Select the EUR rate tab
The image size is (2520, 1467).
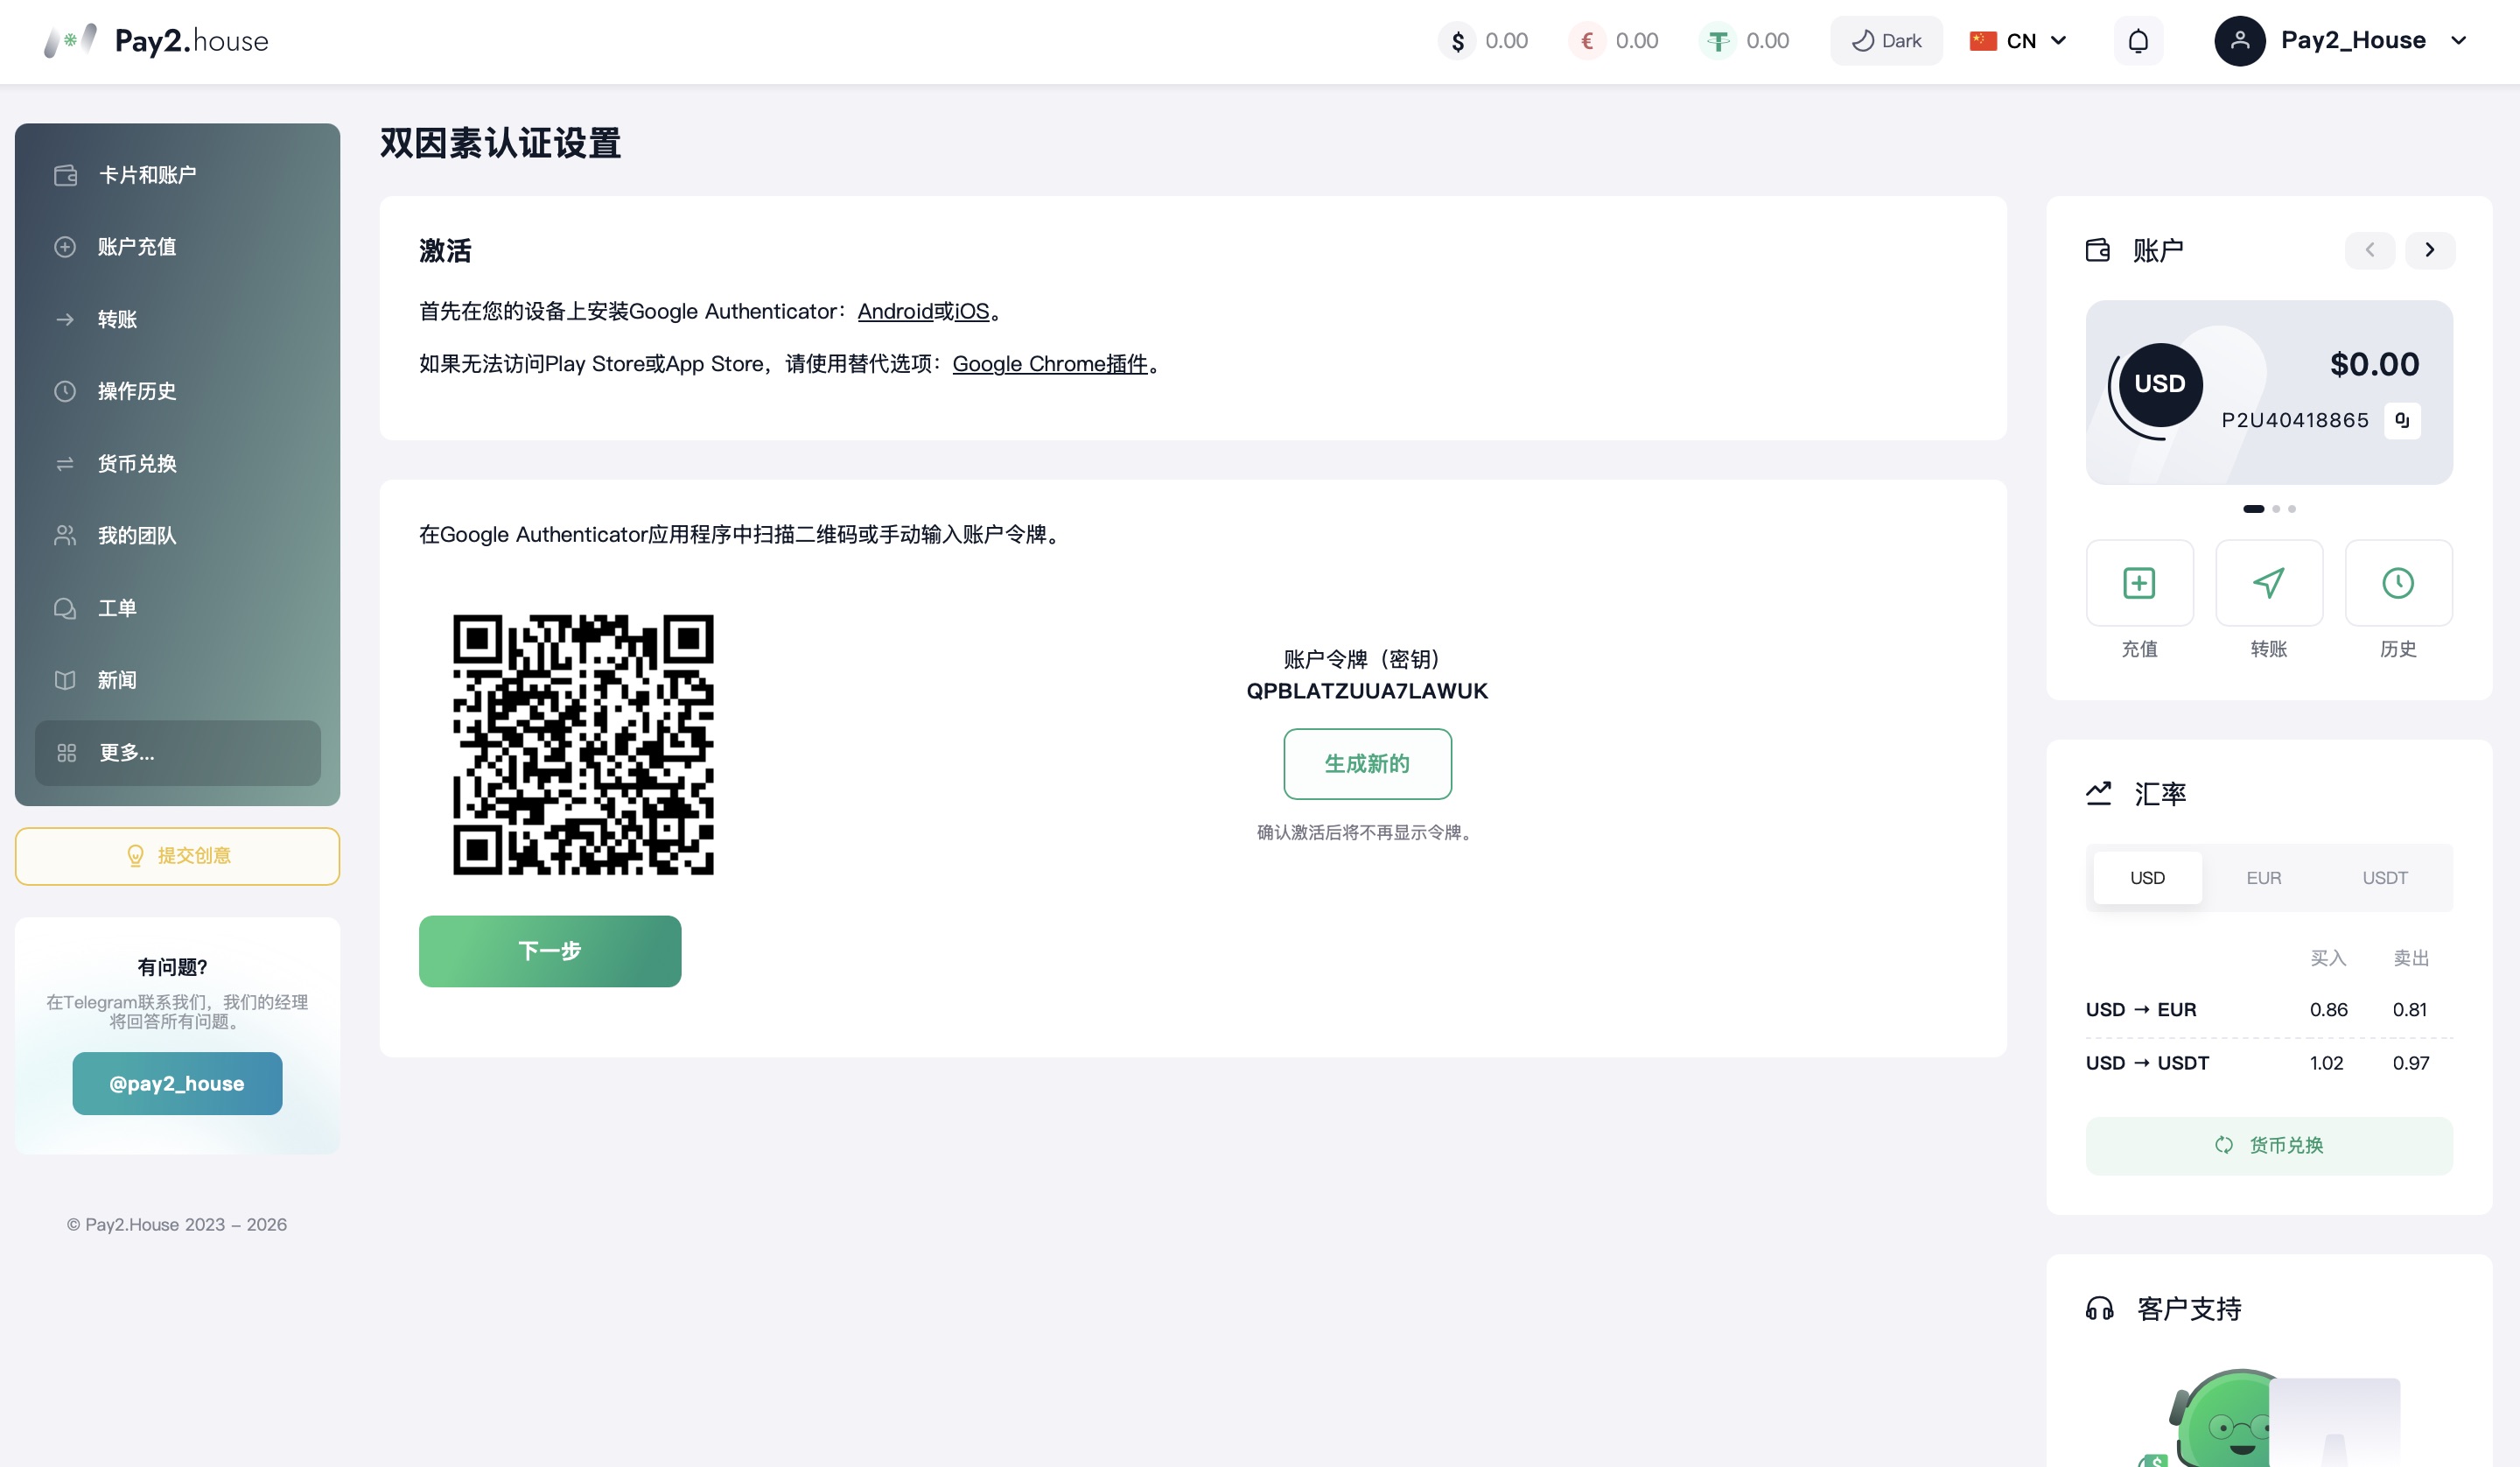pos(2264,878)
